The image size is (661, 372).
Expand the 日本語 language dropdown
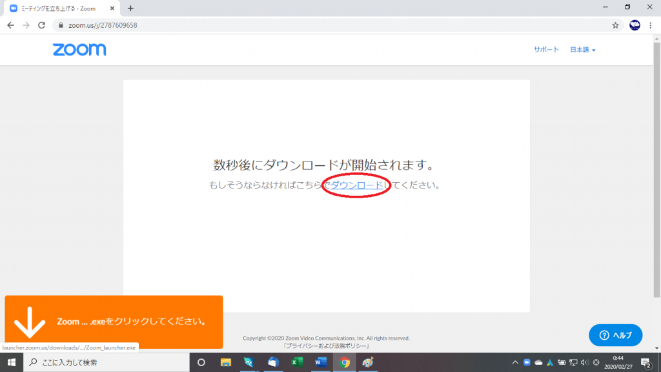[583, 50]
